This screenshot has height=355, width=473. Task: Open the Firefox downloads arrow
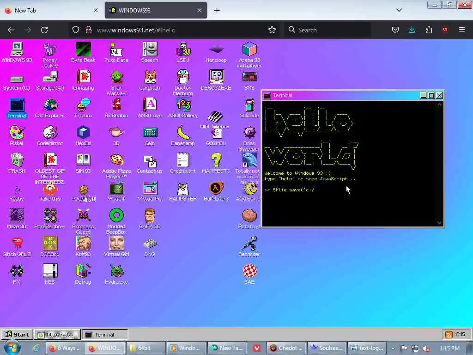412,30
